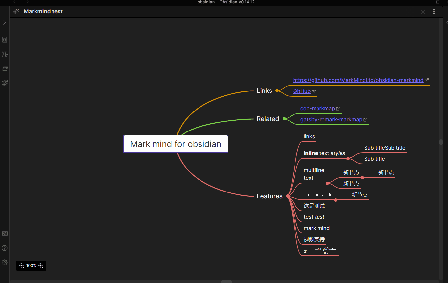Select the Features branch node

270,196
